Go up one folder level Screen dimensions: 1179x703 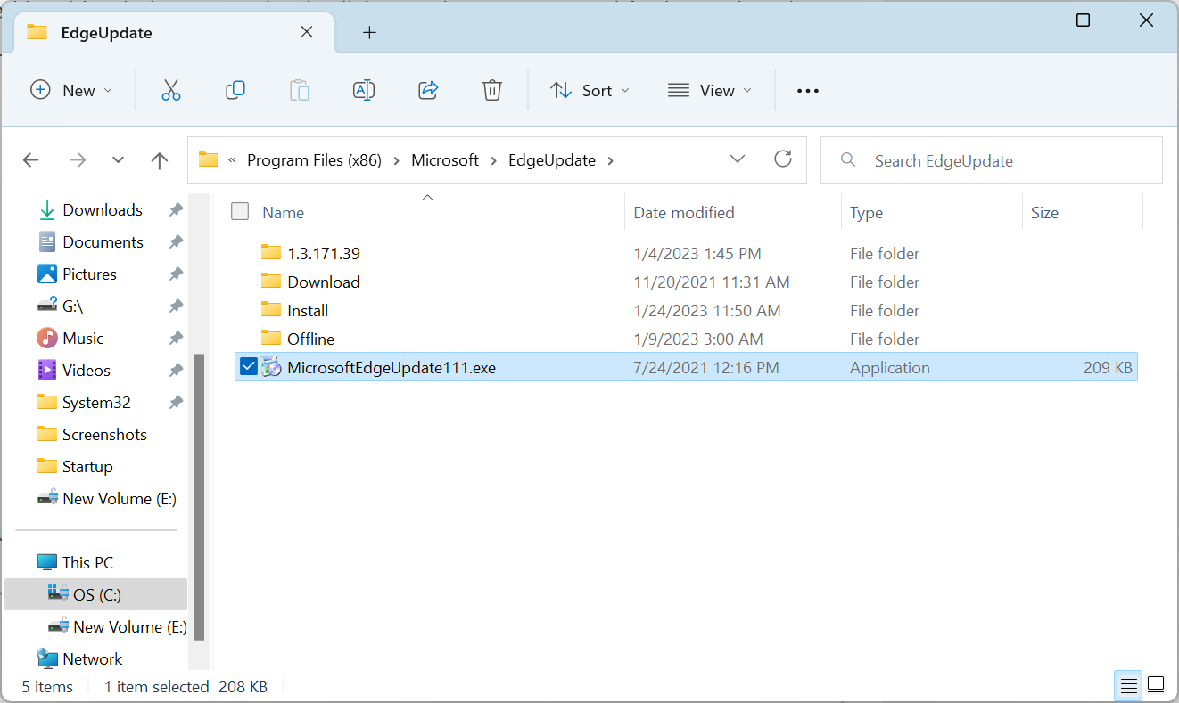(x=160, y=160)
